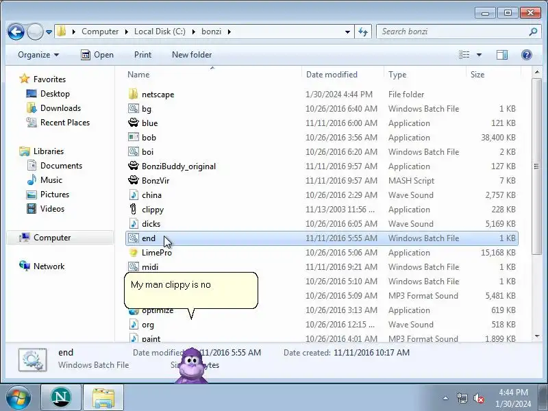
Task: Show hidden tray icons arrow
Action: pos(445,398)
